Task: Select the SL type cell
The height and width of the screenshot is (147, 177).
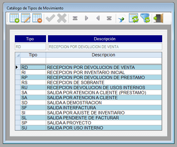Action: [33, 118]
